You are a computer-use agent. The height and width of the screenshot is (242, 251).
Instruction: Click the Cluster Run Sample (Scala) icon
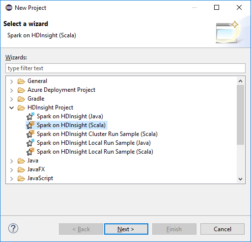[30, 134]
